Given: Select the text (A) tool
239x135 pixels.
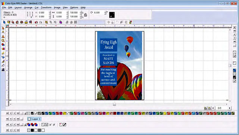Looking at the screenshot, I should (x=3, y=32).
